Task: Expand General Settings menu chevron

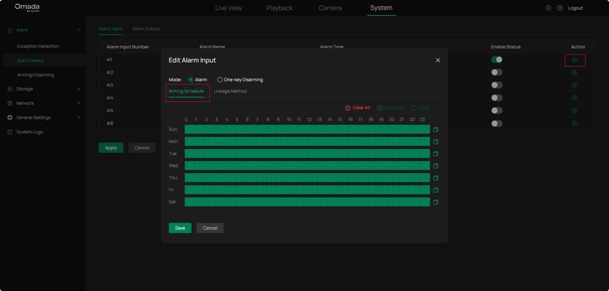Action: pyautogui.click(x=79, y=117)
